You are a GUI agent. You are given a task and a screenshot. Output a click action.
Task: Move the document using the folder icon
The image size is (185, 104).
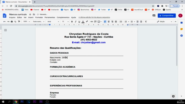[34, 14]
